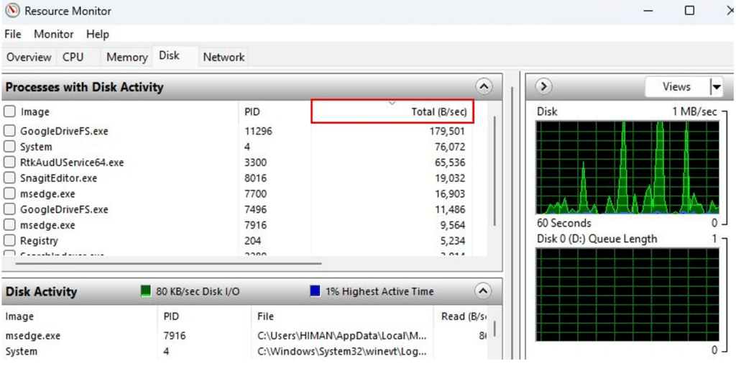
Task: Hide the graphs pane with arrow button
Action: pyautogui.click(x=544, y=87)
